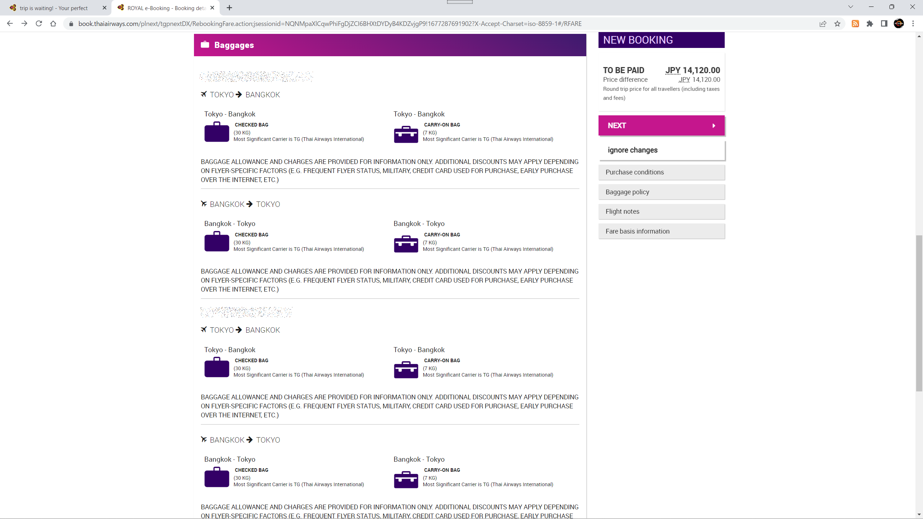The image size is (923, 519).
Task: Open Fare basis information
Action: click(x=661, y=231)
